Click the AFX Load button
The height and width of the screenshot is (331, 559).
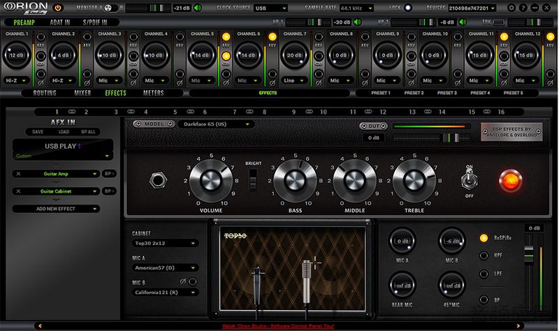click(64, 132)
